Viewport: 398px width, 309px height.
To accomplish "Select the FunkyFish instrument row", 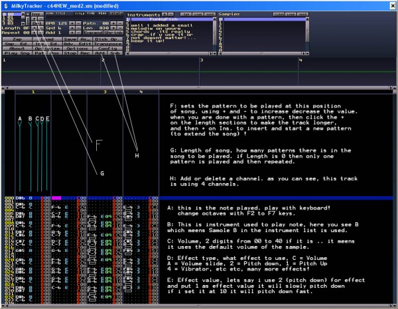I will click(x=171, y=19).
